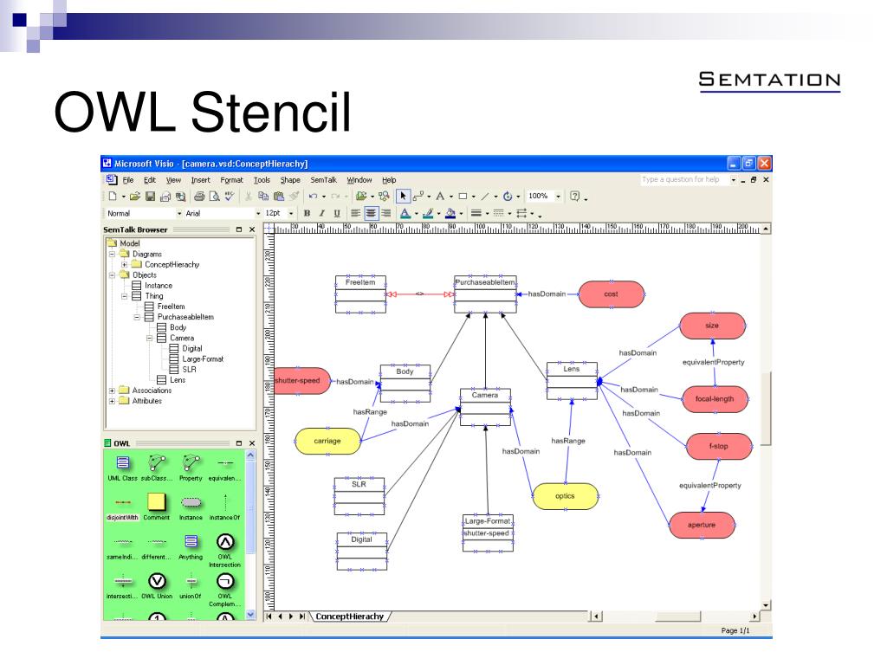Select the Lens item in browser tree
The width and height of the screenshot is (887, 665).
click(178, 380)
